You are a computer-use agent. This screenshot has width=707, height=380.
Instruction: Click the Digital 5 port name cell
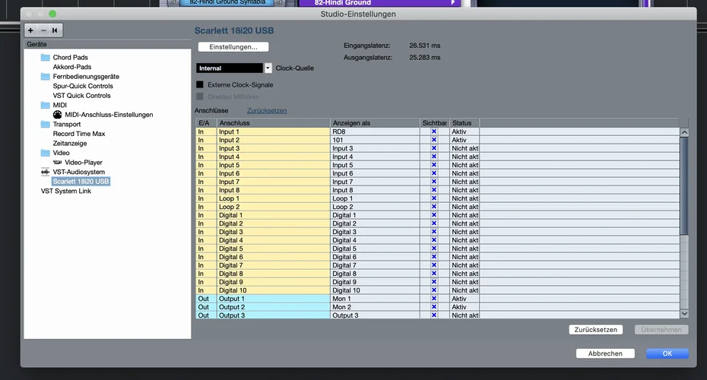click(x=273, y=249)
